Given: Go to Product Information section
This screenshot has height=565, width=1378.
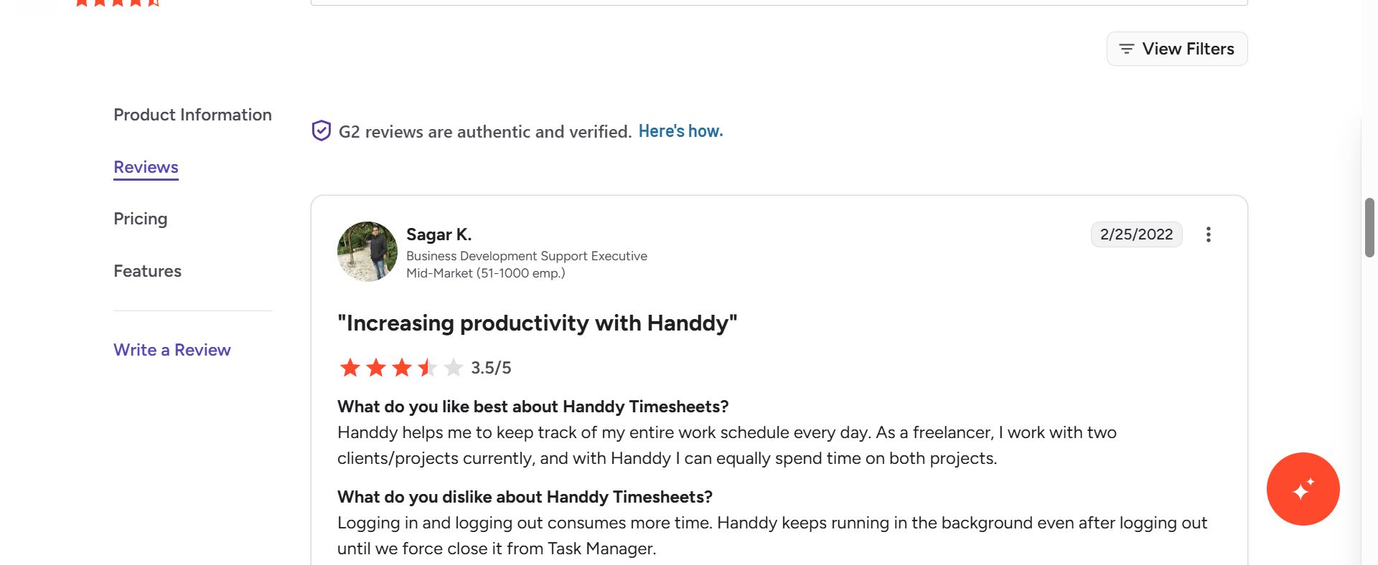Looking at the screenshot, I should click(192, 115).
